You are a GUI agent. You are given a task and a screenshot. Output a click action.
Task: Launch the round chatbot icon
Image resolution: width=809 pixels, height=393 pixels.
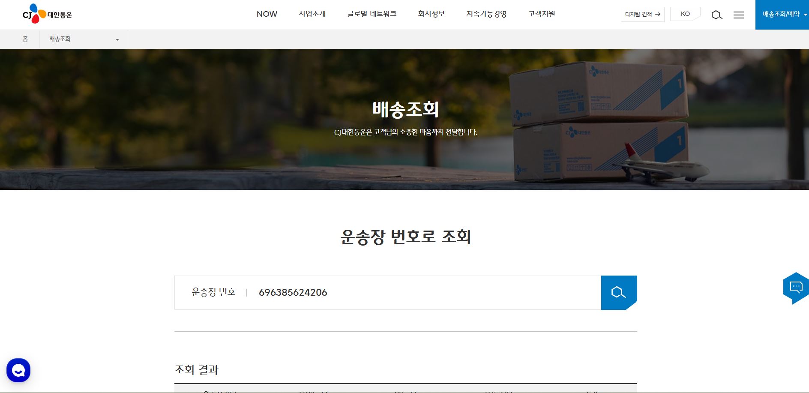[18, 370]
